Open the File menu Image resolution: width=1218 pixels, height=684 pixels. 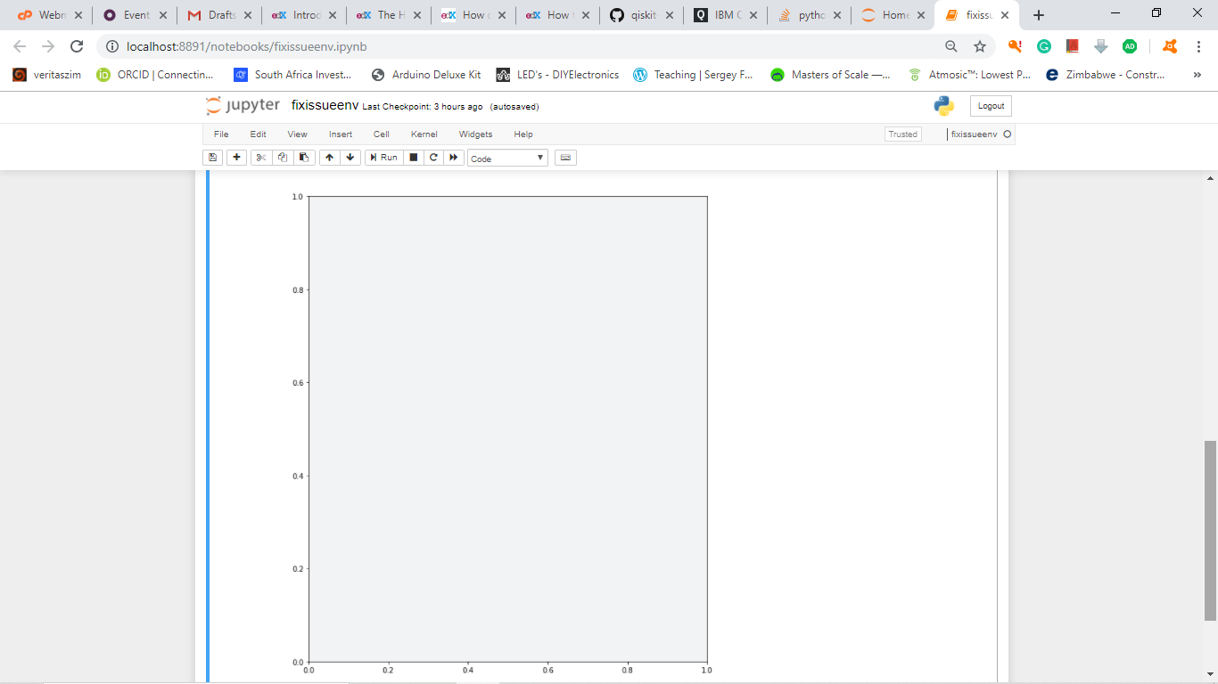click(x=221, y=134)
